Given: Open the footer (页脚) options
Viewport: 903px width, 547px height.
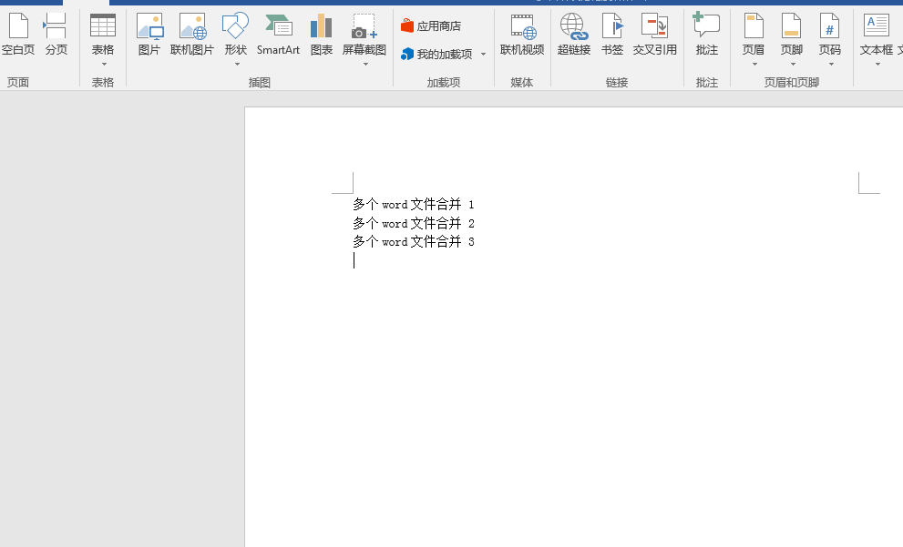Looking at the screenshot, I should tap(792, 39).
